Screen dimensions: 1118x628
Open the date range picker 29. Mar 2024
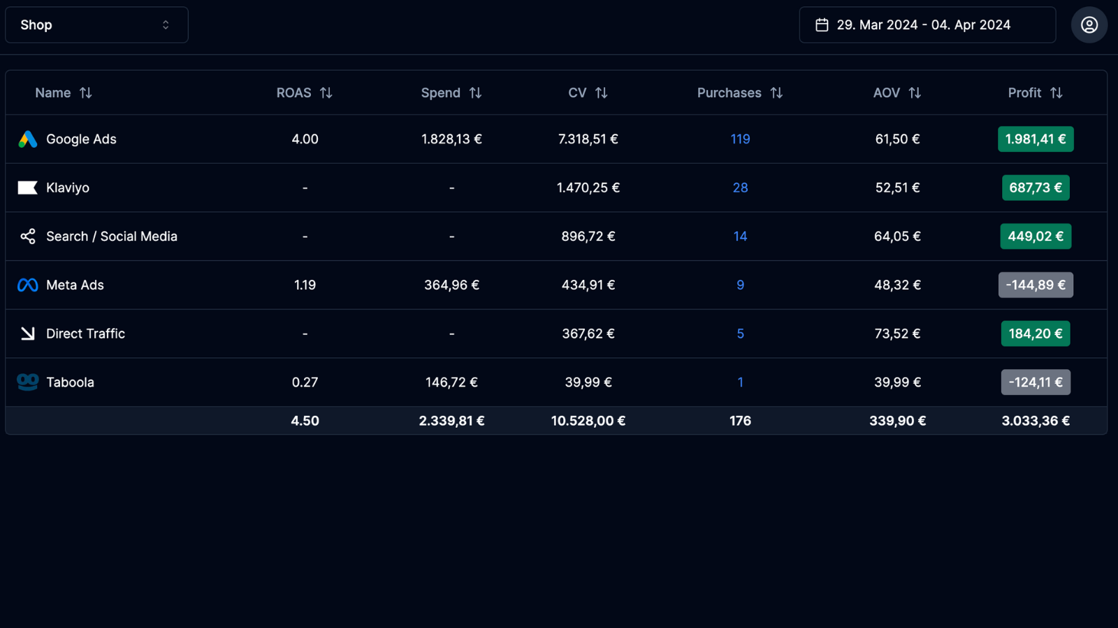[927, 25]
